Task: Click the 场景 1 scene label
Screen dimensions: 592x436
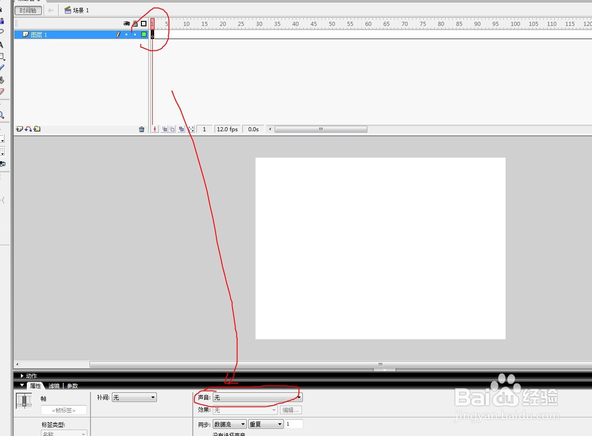Action: (x=81, y=10)
